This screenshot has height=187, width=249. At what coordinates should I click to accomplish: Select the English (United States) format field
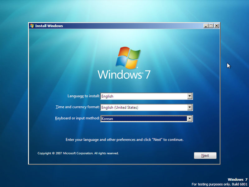coord(147,107)
